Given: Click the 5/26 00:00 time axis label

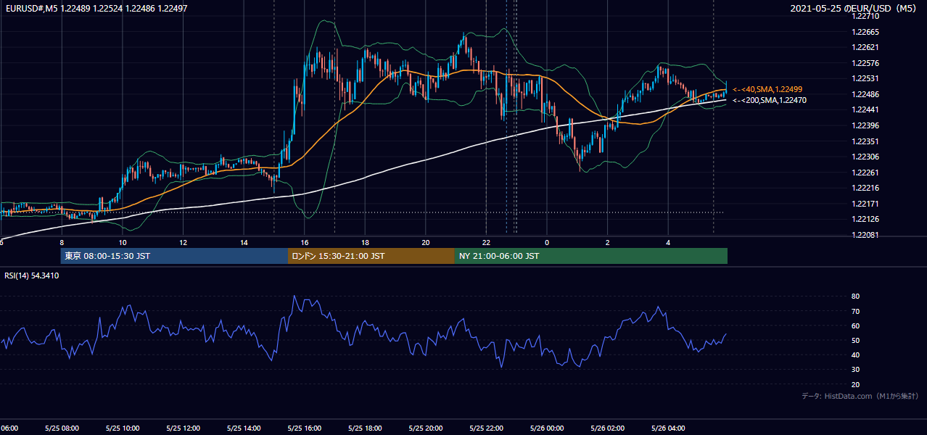Looking at the screenshot, I should 547,428.
